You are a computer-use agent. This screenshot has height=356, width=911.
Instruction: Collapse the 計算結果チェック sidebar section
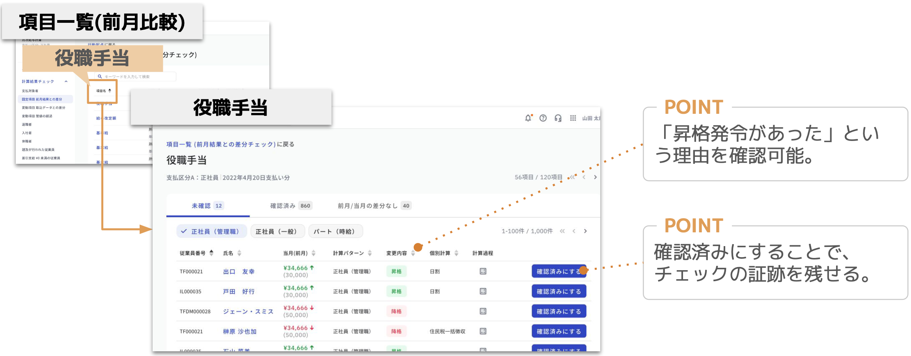[x=66, y=82]
